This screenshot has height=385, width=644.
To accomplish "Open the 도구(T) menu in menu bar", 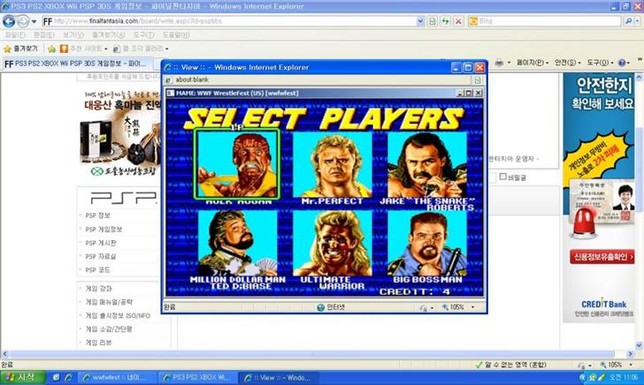I will tap(143, 34).
